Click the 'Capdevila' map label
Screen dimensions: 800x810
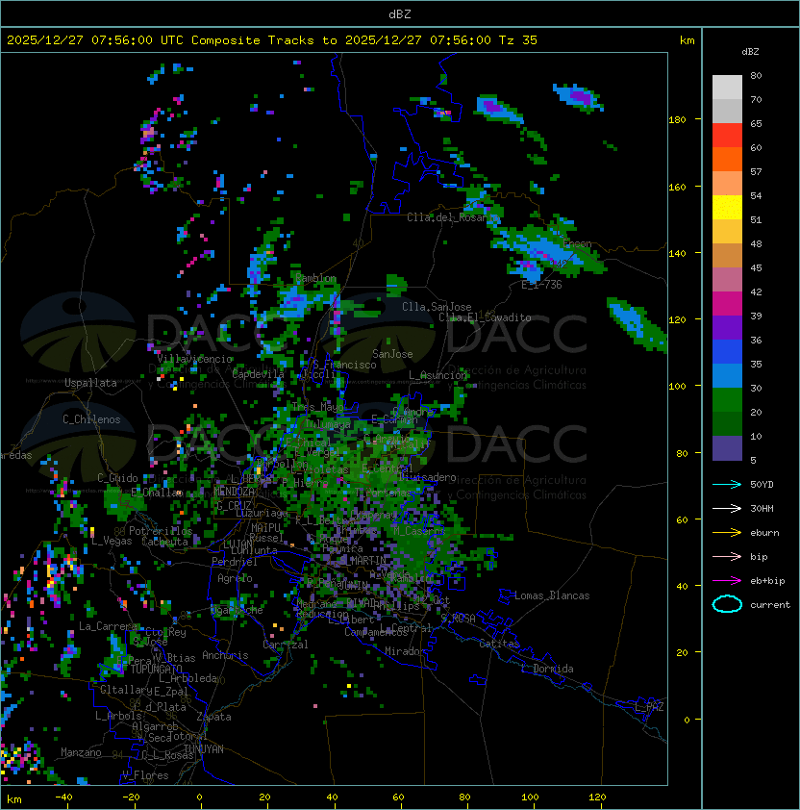coord(258,374)
